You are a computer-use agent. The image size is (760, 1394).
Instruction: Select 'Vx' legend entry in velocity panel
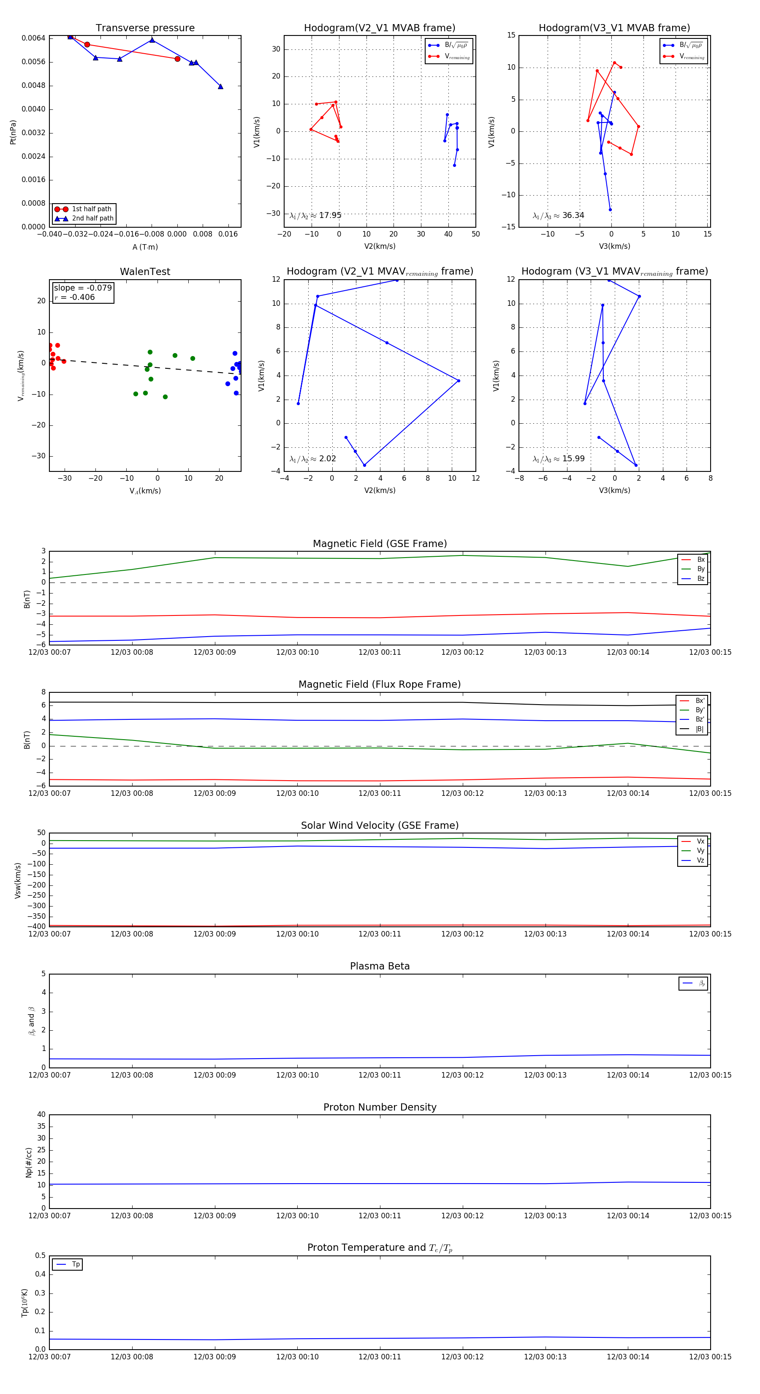693,841
